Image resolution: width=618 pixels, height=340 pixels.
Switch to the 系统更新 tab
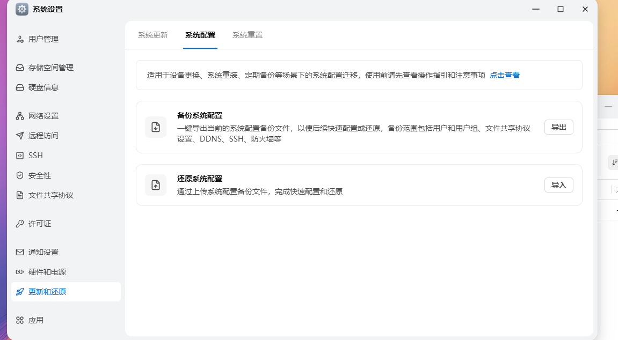click(x=153, y=35)
